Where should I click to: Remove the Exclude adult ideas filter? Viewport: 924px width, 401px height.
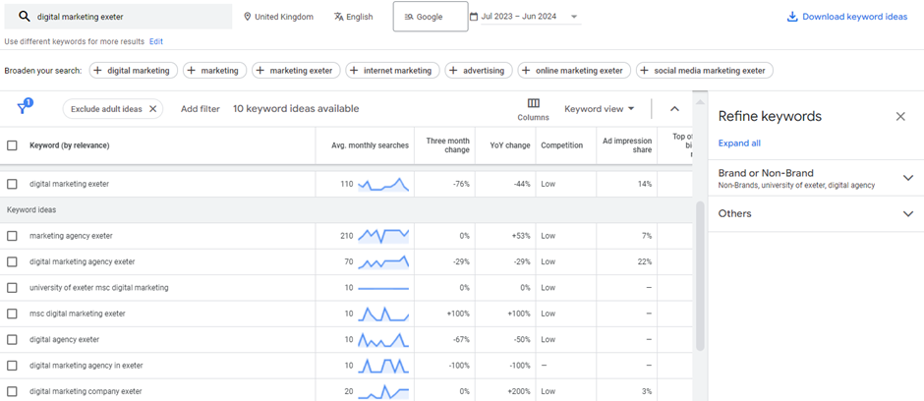click(152, 109)
